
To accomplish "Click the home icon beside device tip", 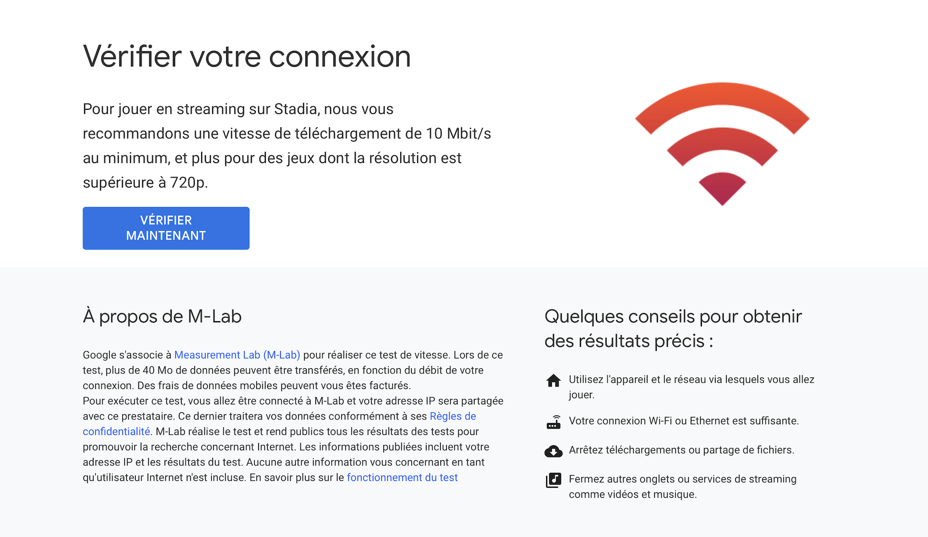I will click(x=553, y=381).
